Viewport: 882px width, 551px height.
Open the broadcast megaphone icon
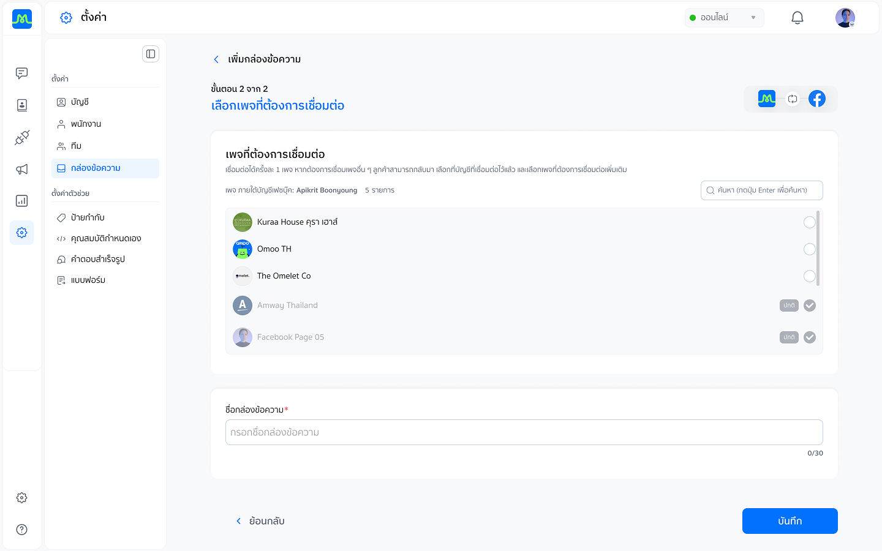(x=22, y=169)
